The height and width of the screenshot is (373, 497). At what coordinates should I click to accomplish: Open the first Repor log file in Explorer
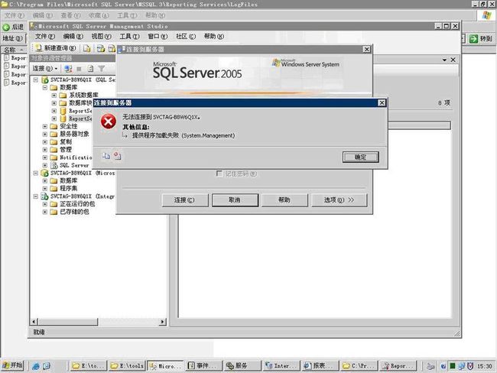15,58
